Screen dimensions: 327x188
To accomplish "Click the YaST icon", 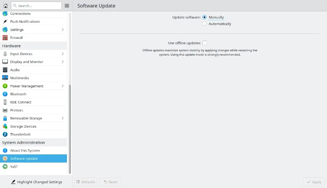I will pyautogui.click(x=5, y=167).
